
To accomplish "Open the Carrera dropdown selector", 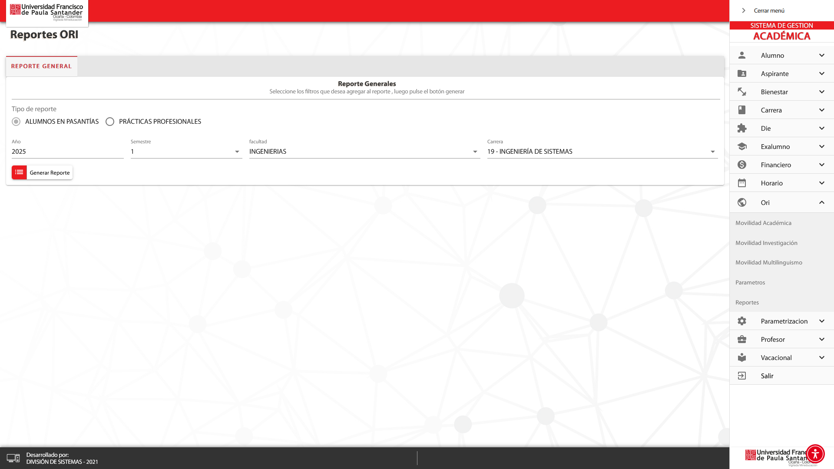I will [602, 152].
